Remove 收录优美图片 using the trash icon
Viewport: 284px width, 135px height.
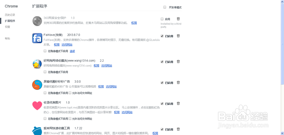pos(178,103)
